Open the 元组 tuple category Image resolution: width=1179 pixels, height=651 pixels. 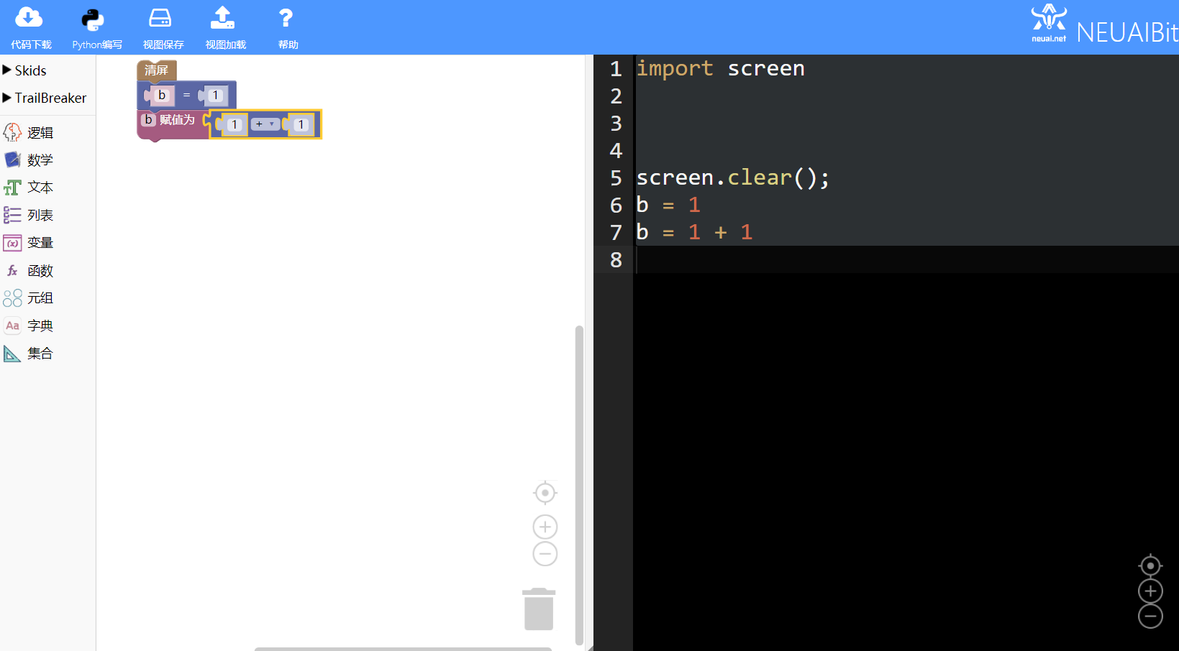(29, 298)
